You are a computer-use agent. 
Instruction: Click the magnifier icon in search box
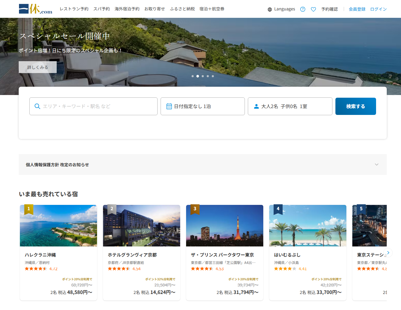37,106
